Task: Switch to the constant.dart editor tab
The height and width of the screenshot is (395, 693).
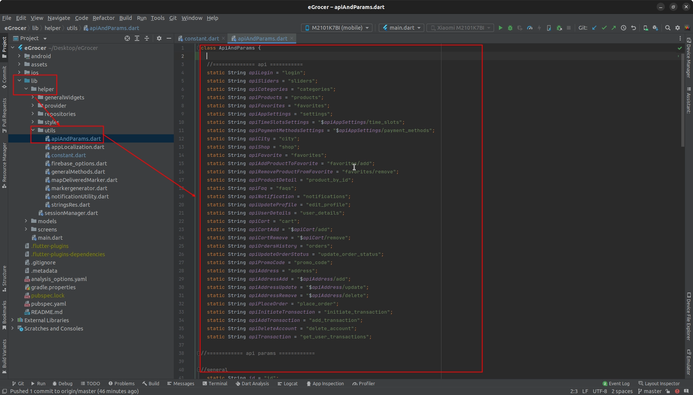Action: coord(202,38)
